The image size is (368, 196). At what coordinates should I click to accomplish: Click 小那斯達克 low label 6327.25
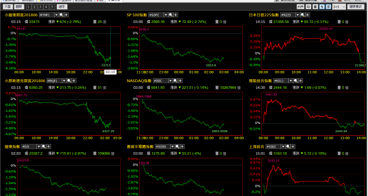pyautogui.click(x=108, y=131)
